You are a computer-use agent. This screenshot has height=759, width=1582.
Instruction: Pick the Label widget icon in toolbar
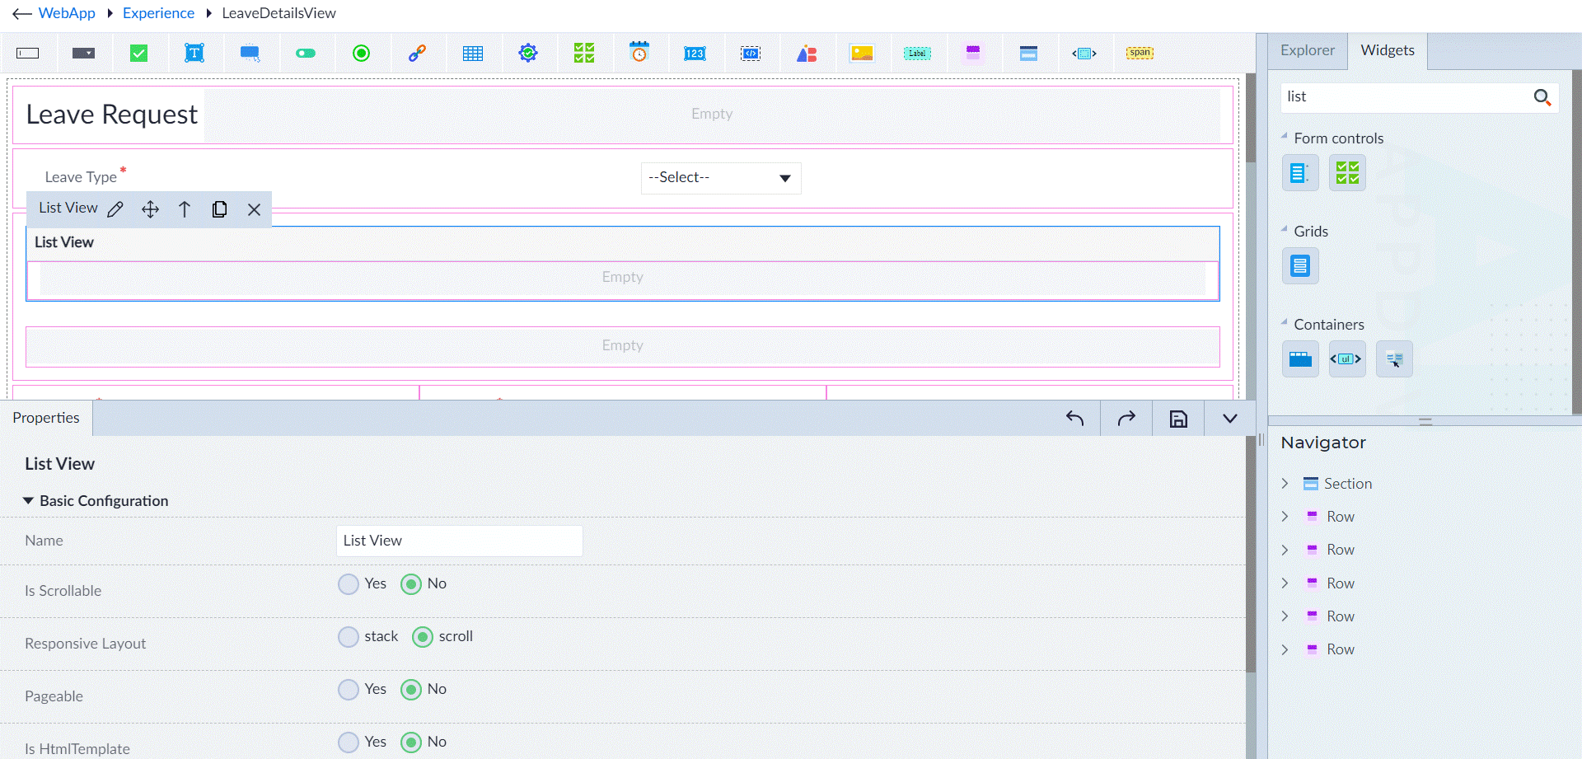point(917,54)
